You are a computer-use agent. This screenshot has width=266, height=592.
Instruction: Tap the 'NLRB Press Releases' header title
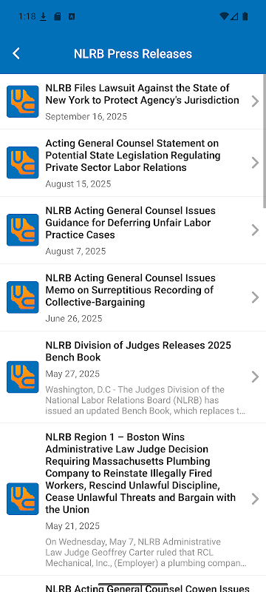[x=133, y=53]
